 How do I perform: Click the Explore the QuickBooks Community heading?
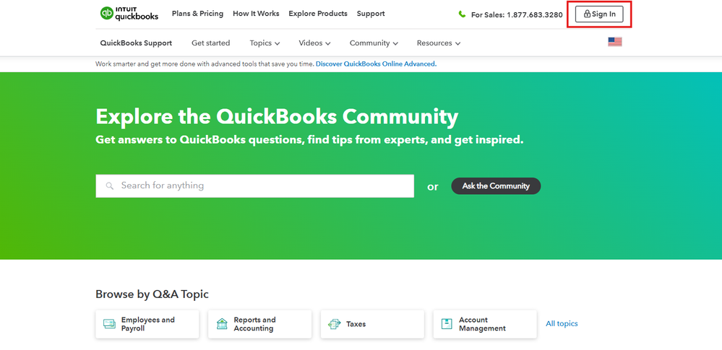point(277,116)
